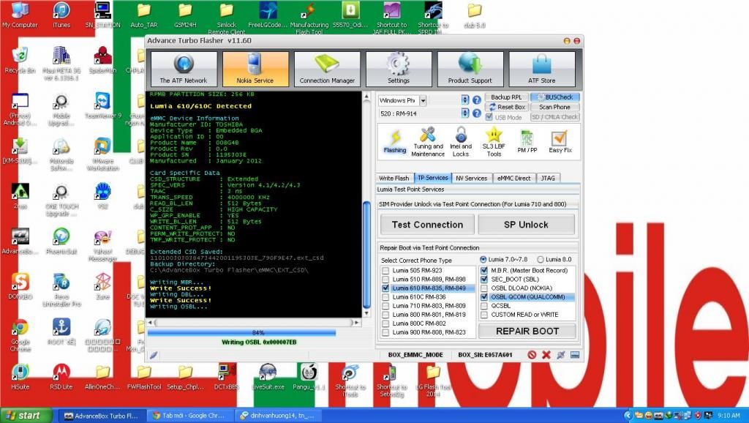The image size is (749, 423).
Task: Open the PM / PP tool
Action: pyautogui.click(x=527, y=141)
